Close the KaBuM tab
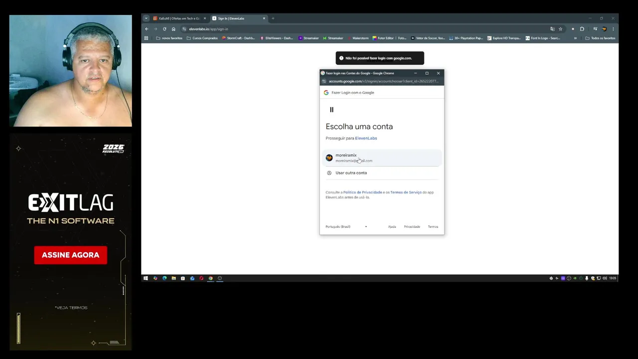The width and height of the screenshot is (638, 359). click(x=204, y=18)
